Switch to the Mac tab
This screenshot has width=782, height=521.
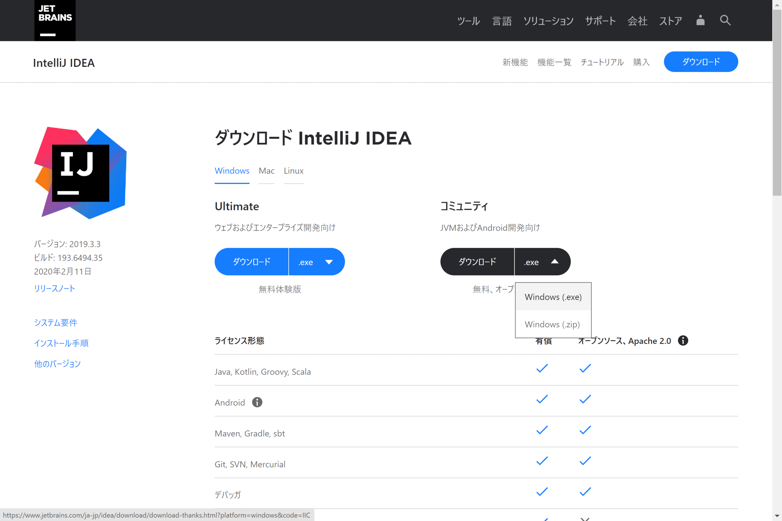266,171
